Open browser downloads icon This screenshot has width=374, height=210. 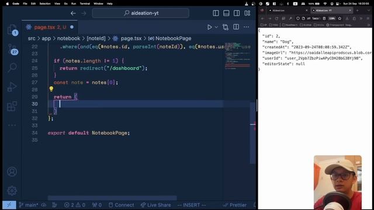[x=347, y=18]
